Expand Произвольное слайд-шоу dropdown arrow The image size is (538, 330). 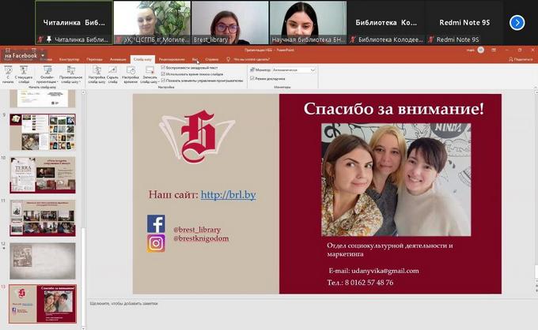point(80,82)
